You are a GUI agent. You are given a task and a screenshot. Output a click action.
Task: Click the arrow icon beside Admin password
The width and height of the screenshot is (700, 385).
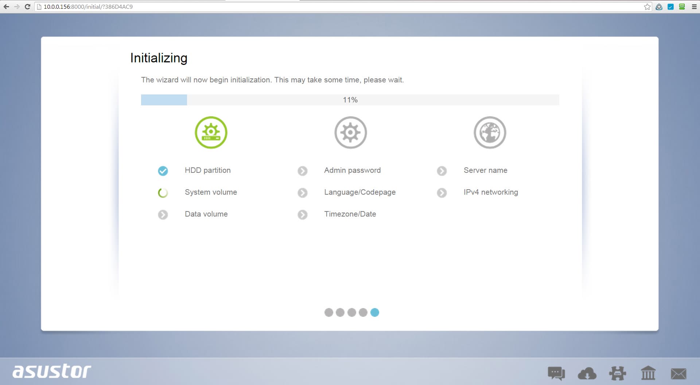(x=303, y=171)
